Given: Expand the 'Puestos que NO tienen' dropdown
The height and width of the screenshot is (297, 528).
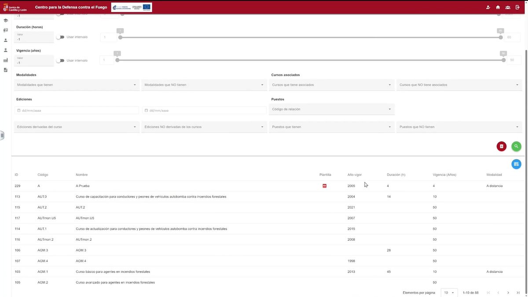Looking at the screenshot, I should (459, 127).
